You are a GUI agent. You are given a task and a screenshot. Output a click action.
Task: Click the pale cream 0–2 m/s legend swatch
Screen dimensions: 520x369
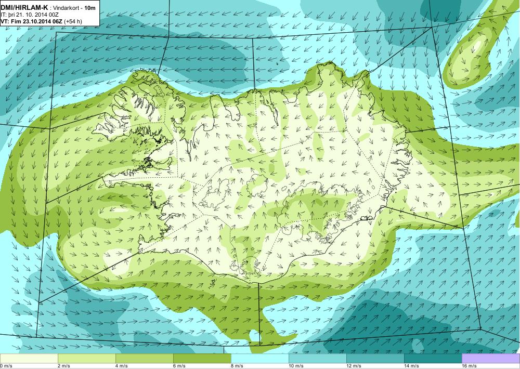point(29,359)
